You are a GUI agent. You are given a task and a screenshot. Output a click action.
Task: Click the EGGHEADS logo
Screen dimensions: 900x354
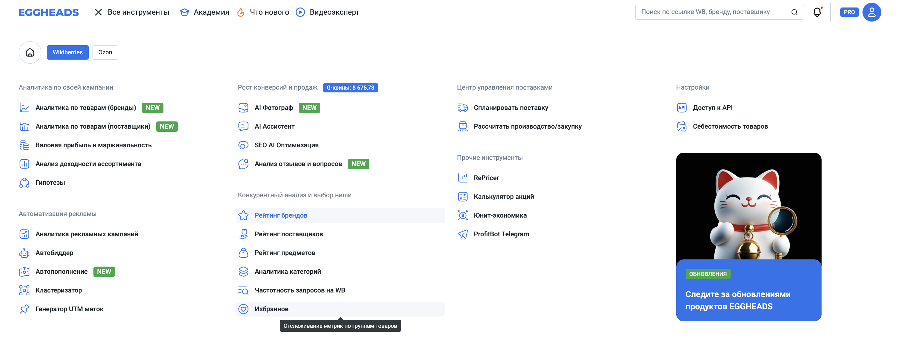tap(48, 12)
